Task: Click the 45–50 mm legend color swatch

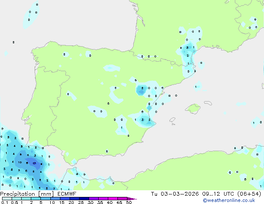Action: coord(122,199)
